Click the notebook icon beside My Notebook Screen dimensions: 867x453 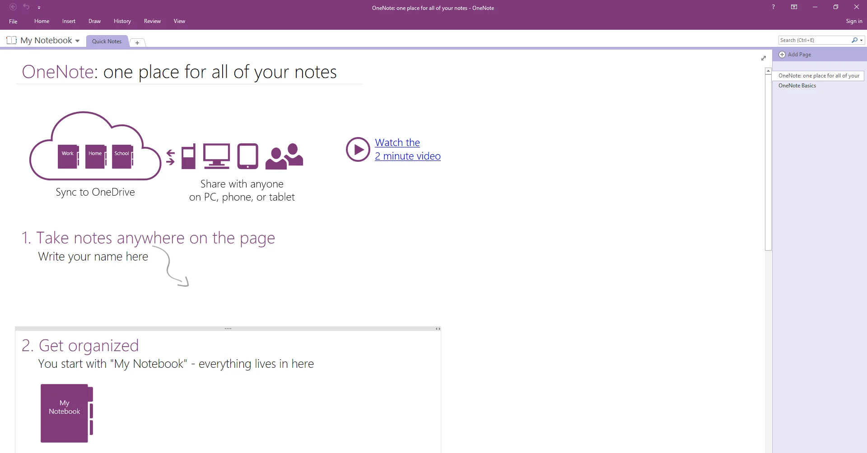[12, 40]
